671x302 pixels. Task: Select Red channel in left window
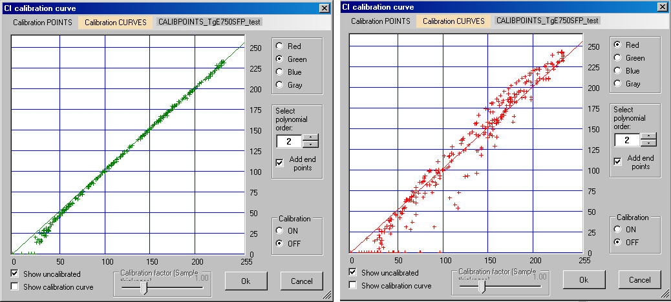[280, 46]
